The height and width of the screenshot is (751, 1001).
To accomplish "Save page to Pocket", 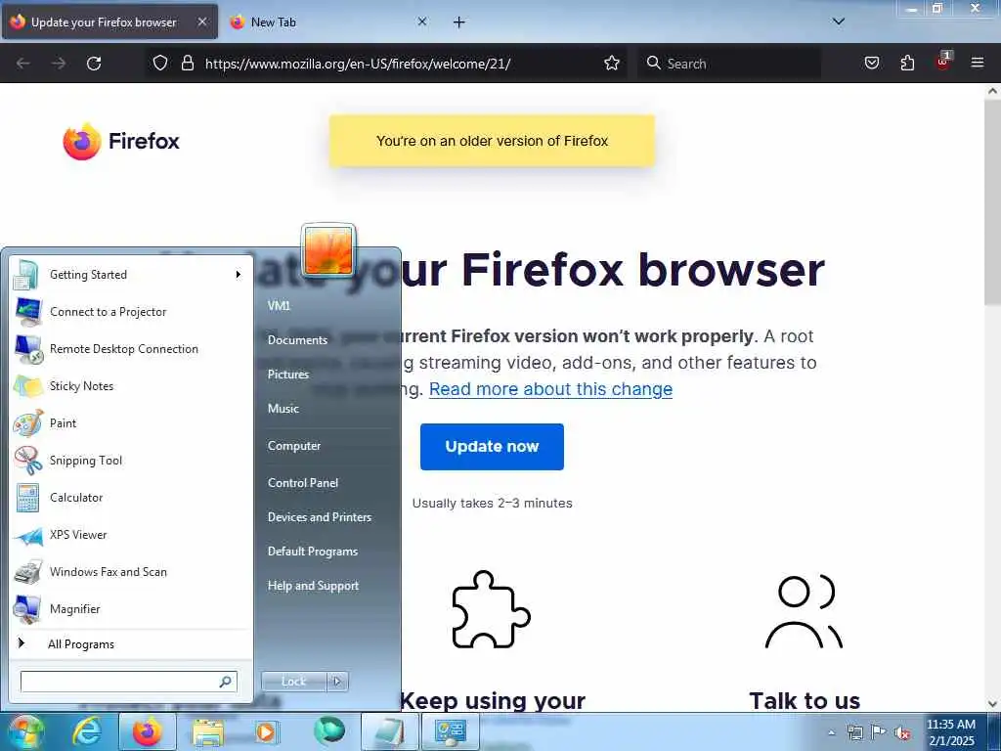I will pos(871,63).
